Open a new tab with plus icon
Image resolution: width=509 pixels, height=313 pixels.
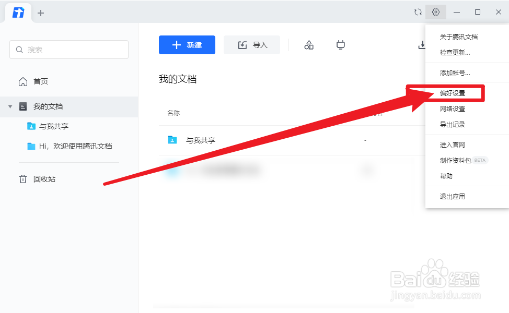click(41, 13)
